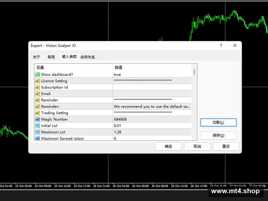Click the Show dashboard? row icon
The image size is (268, 201).
click(x=37, y=75)
